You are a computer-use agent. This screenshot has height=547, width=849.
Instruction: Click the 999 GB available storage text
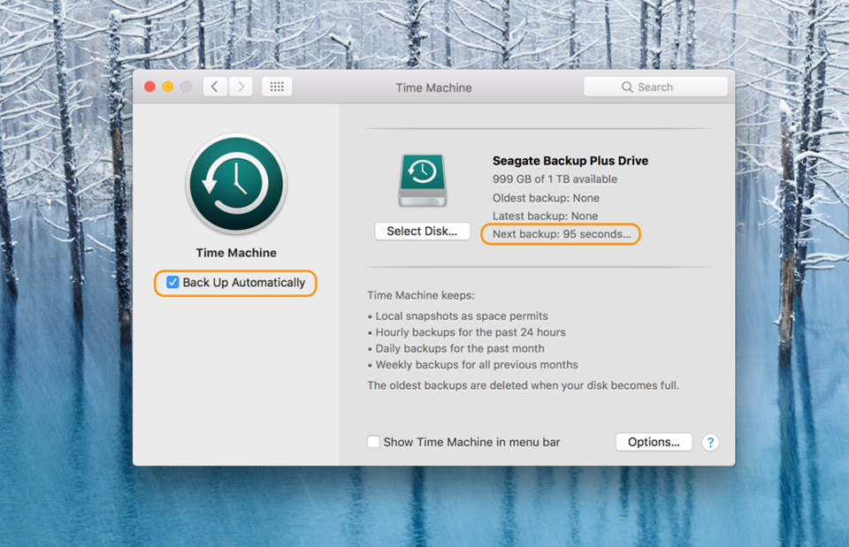pos(555,179)
